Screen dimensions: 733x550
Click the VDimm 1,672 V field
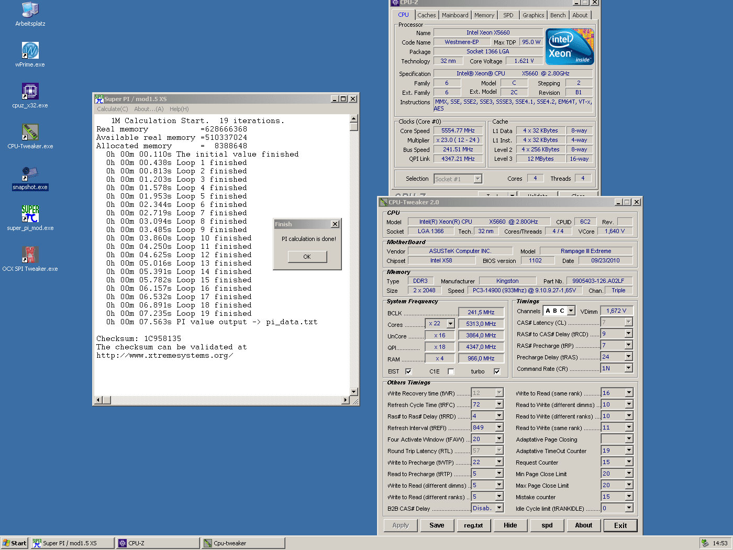[x=616, y=311]
